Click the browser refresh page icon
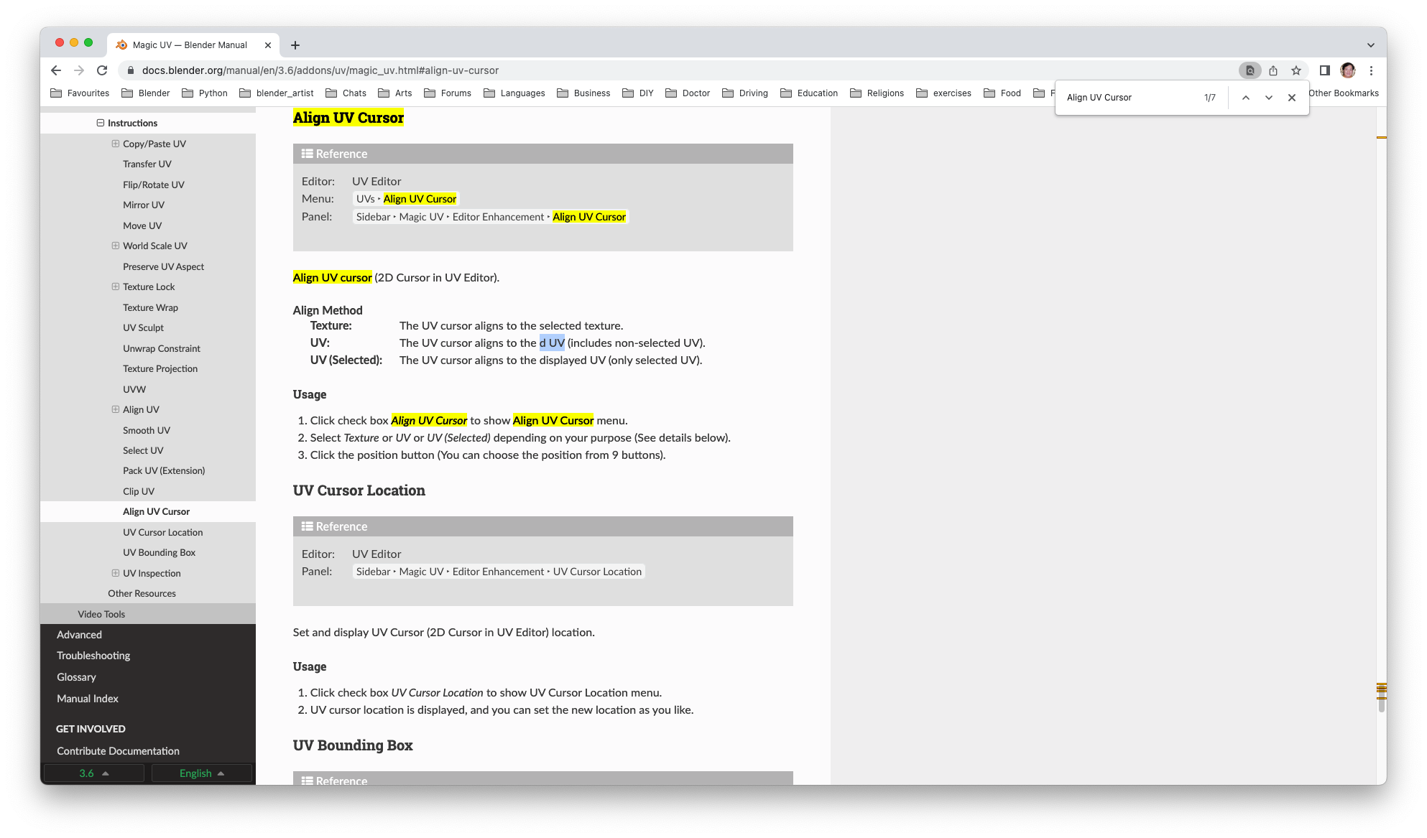Viewport: 1427px width, 838px height. (103, 70)
